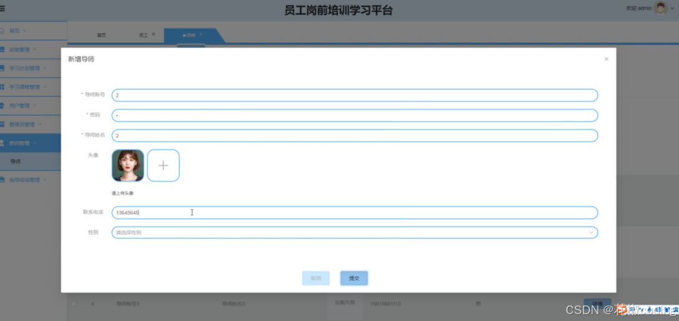The image size is (679, 321).
Task: Click the 联系电话 phone field
Action: (x=355, y=212)
